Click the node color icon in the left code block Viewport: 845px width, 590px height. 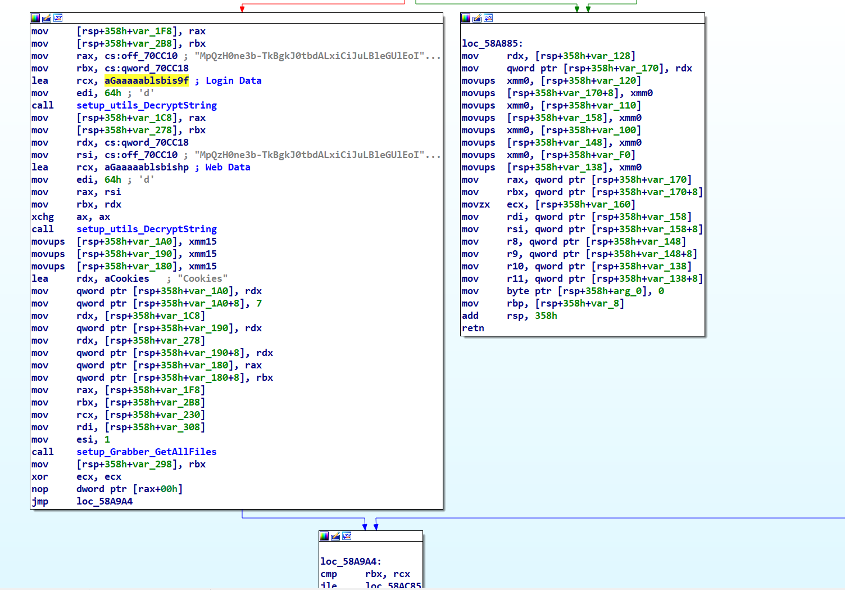point(35,18)
